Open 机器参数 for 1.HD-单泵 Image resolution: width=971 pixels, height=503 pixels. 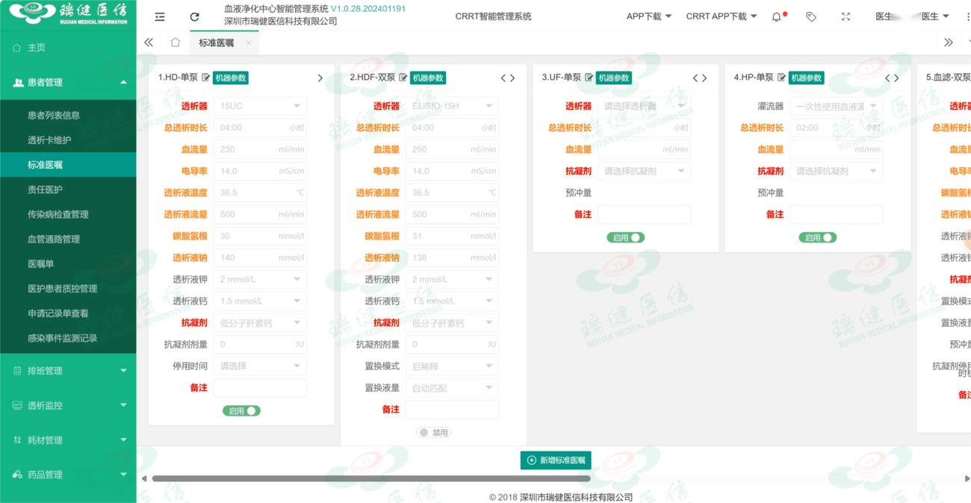(230, 78)
